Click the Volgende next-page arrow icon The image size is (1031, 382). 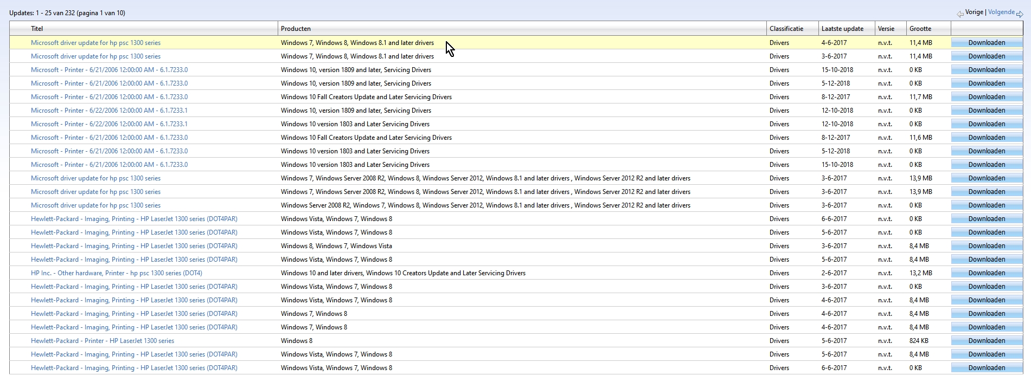tap(1020, 14)
